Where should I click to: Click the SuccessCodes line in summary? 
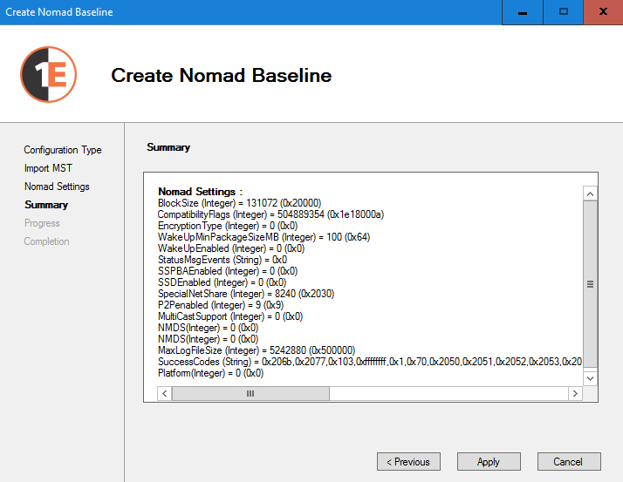point(366,361)
